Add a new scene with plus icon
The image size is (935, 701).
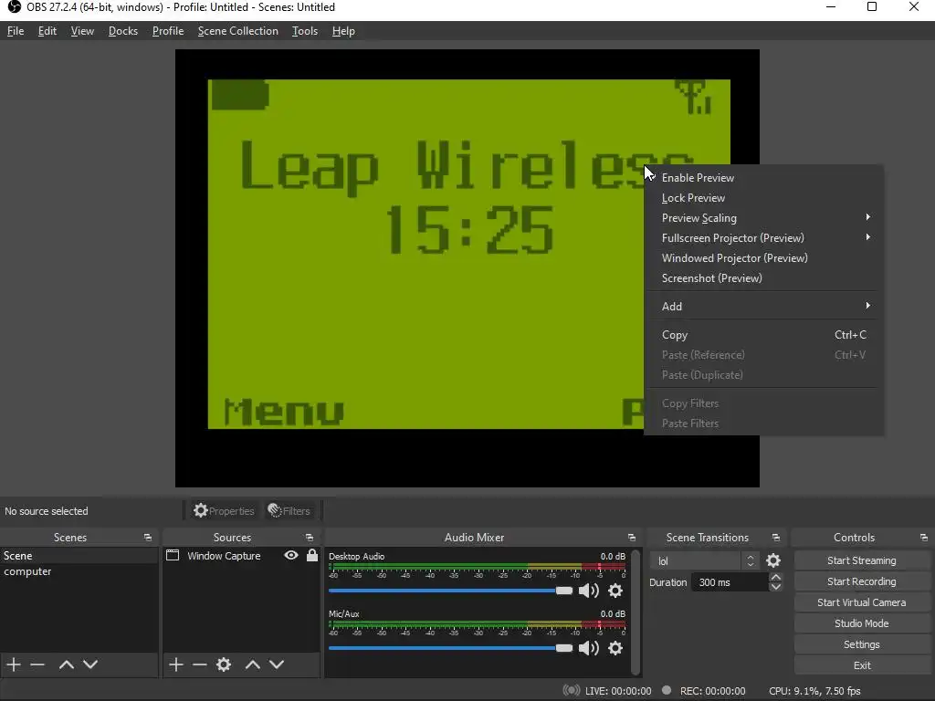point(14,664)
